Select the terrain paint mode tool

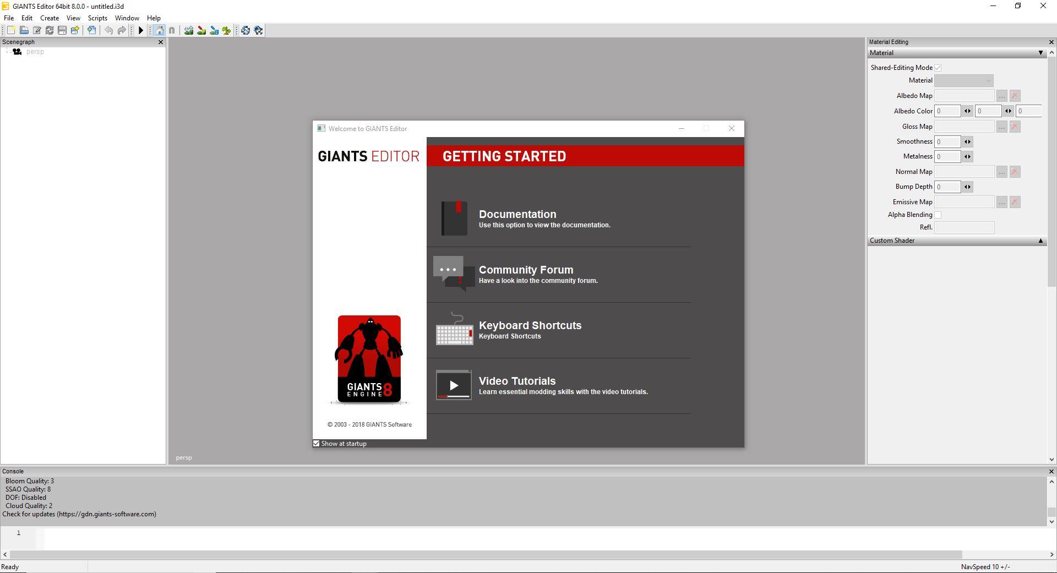(x=201, y=30)
